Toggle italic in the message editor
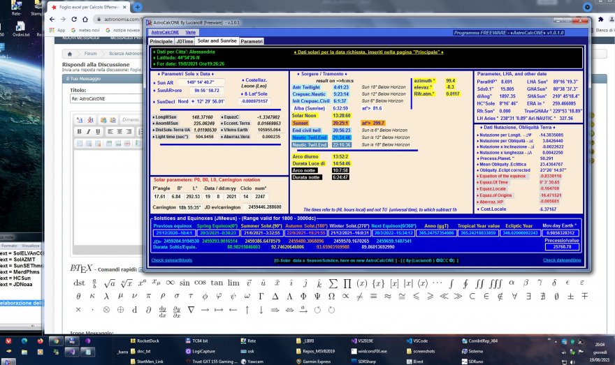Image resolution: width=615 pixels, height=365 pixels. 89,131
